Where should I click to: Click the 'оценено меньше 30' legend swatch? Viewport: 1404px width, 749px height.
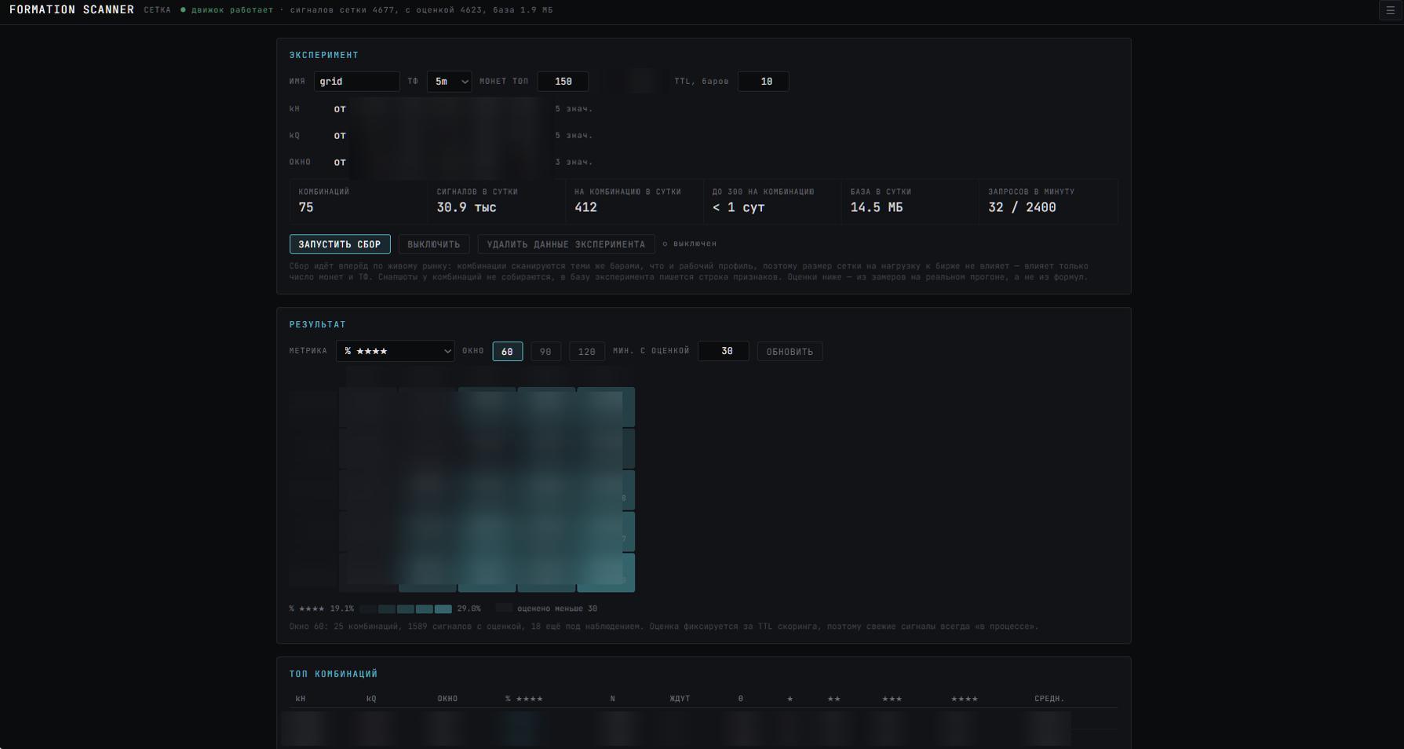tap(504, 608)
